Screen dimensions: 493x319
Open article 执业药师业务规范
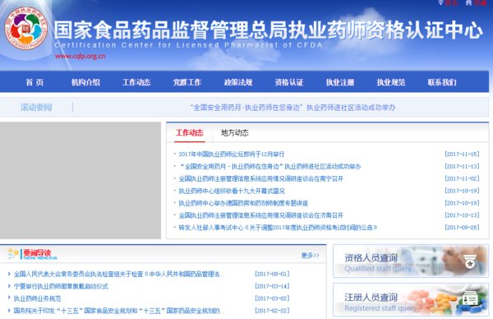pos(37,298)
